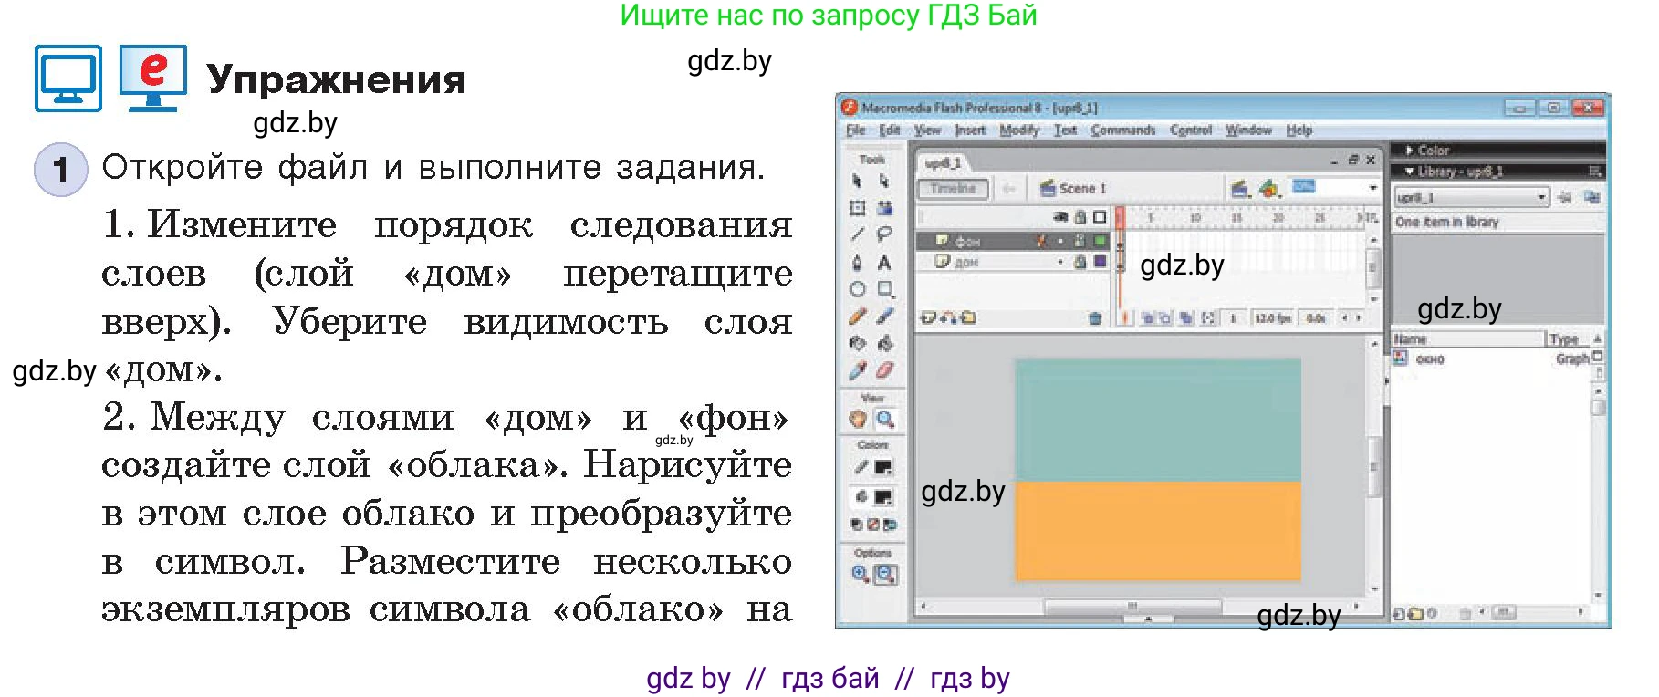The height and width of the screenshot is (697, 1659).
Task: Toggle outline square of layer «дом»
Action: point(1100,262)
